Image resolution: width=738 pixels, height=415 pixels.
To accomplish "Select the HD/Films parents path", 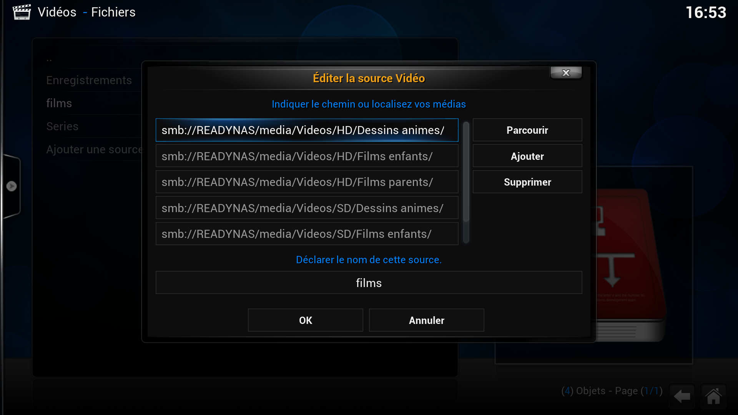I will click(x=307, y=182).
